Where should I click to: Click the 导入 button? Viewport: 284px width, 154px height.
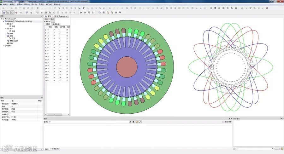(47, 19)
